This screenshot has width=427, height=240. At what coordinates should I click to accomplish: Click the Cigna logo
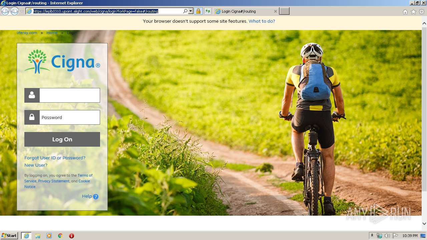click(62, 62)
